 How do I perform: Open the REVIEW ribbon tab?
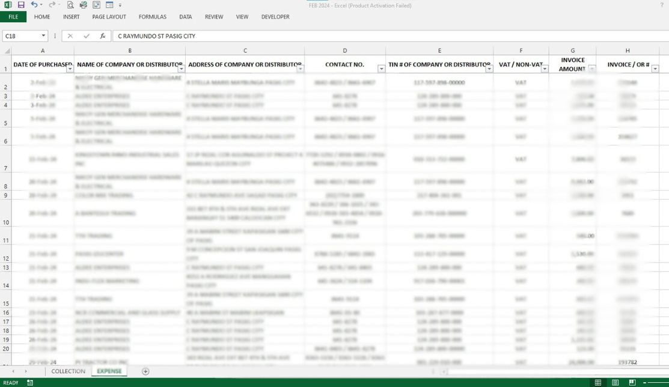[214, 17]
